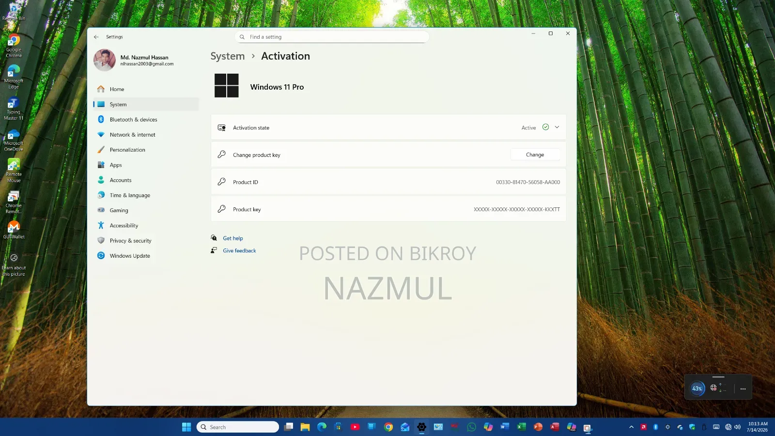Screen dimensions: 775x436
Task: Open YouTube from taskbar
Action: [x=355, y=427]
